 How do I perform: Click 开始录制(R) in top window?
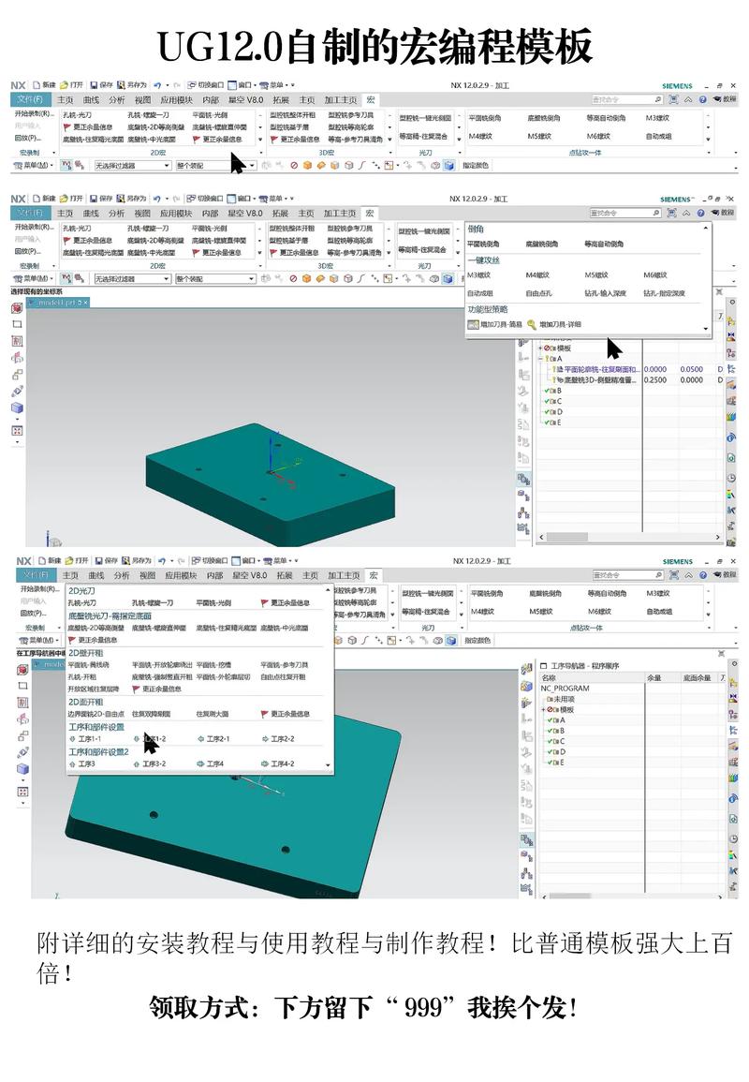(33, 113)
